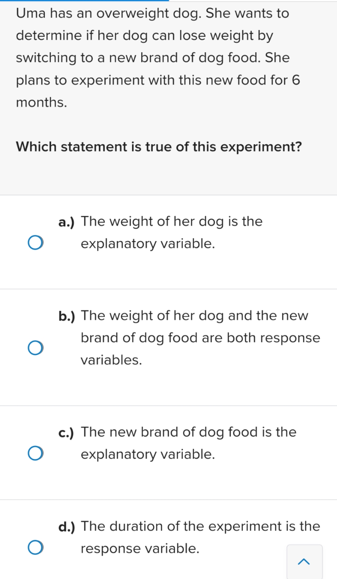This screenshot has height=579, width=337.
Task: Click the bold label c.)
Action: [x=67, y=433]
